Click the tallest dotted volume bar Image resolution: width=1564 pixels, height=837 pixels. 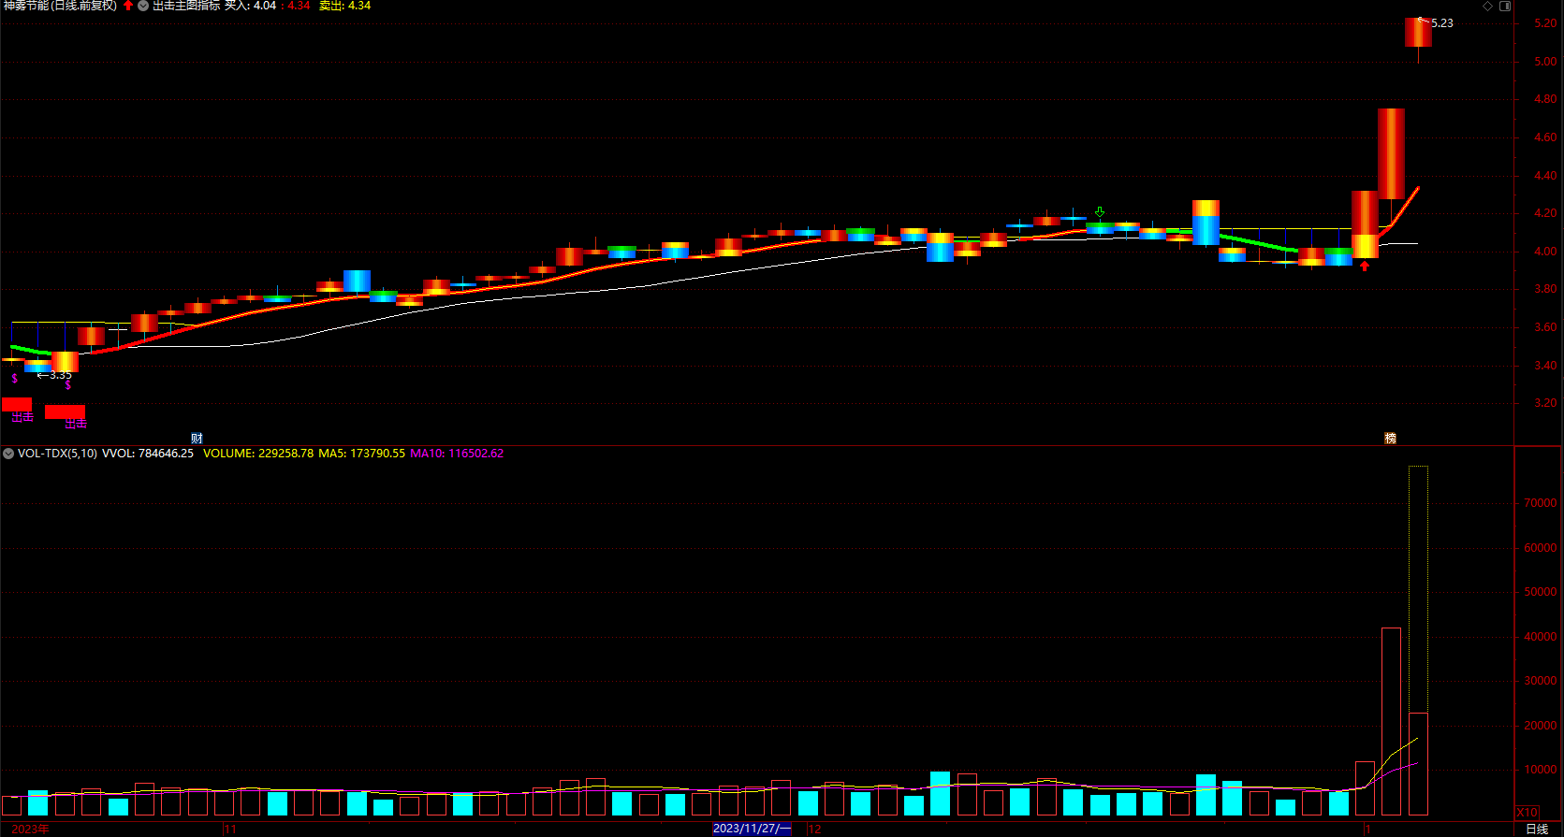coord(1418,589)
